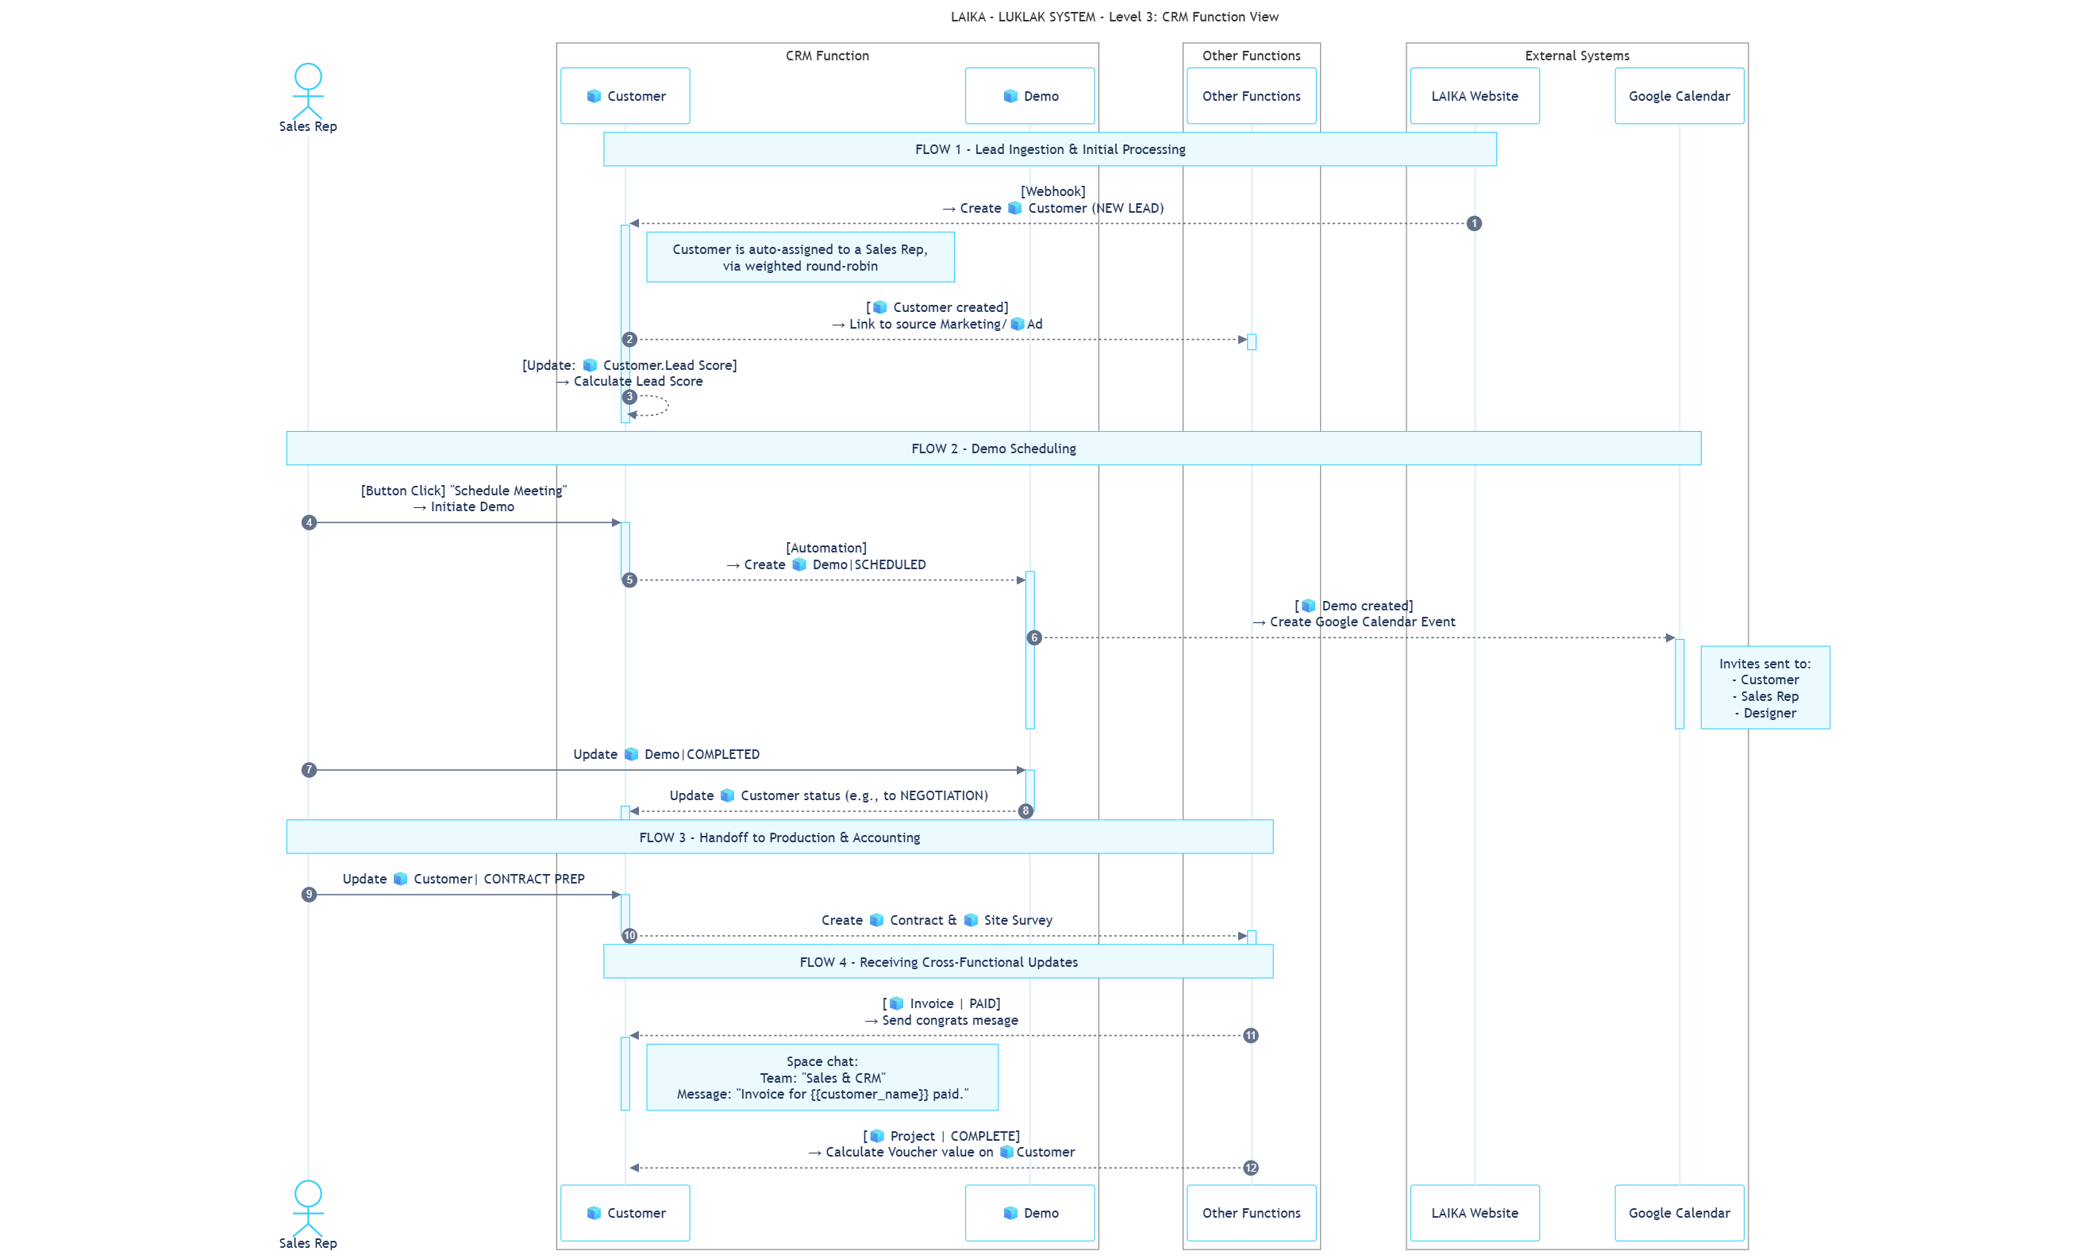Click sequence number 8 circle marker
The image size is (2074, 1259).
tap(1025, 811)
